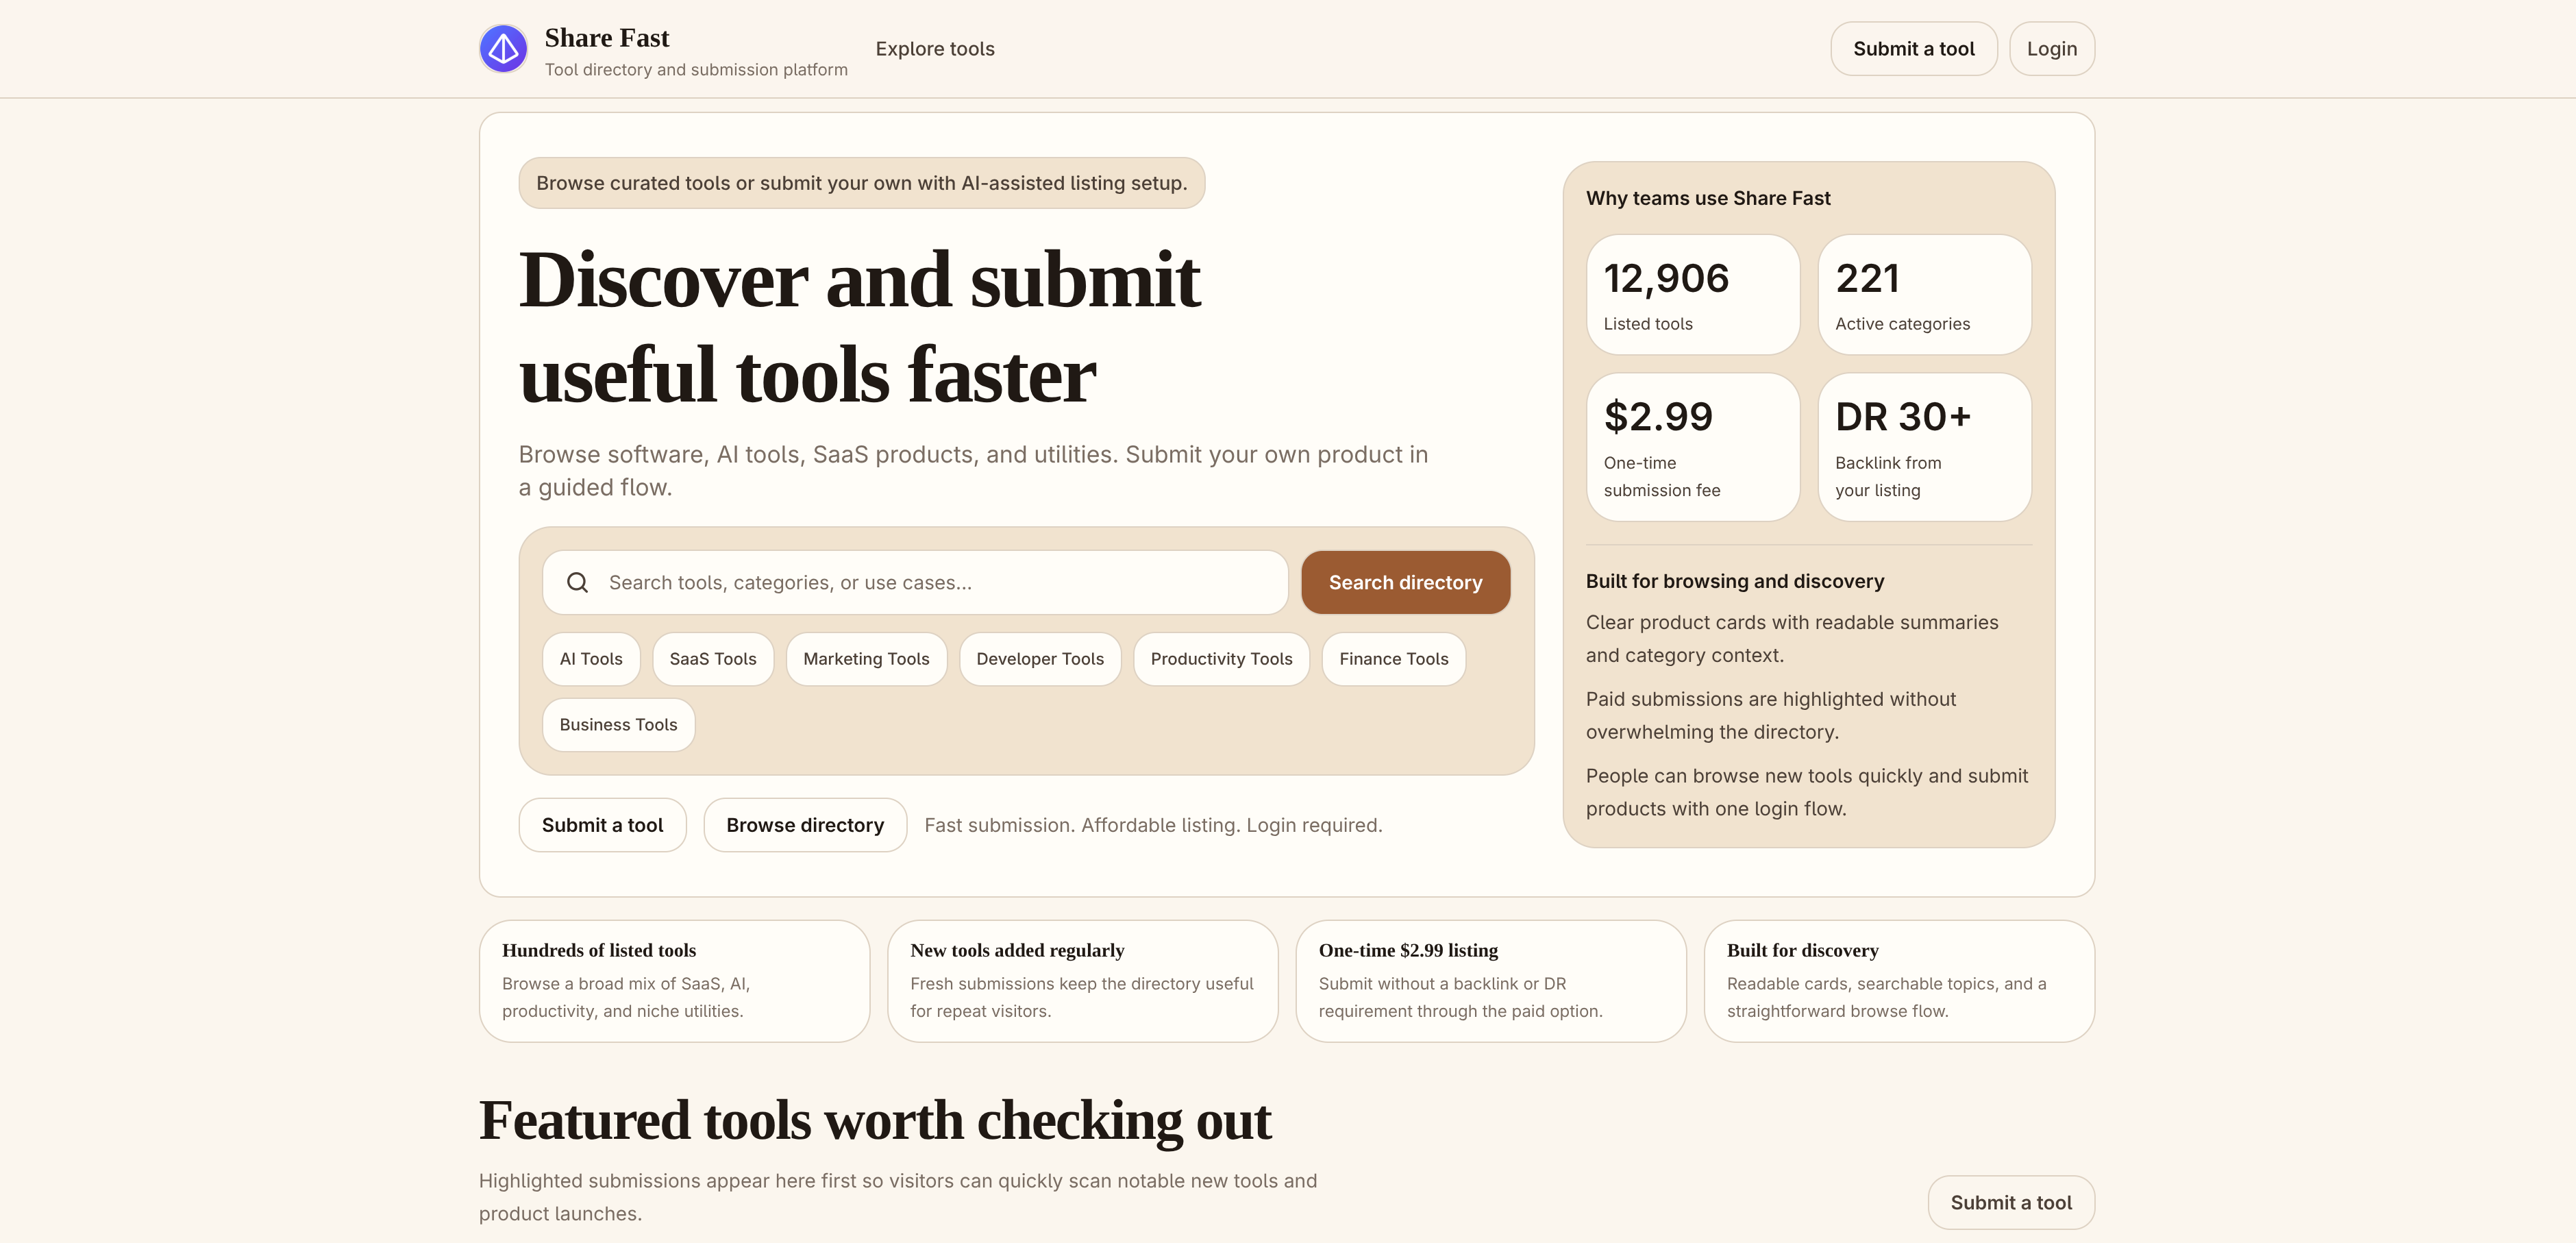Focus the search tools input field

coord(915,582)
